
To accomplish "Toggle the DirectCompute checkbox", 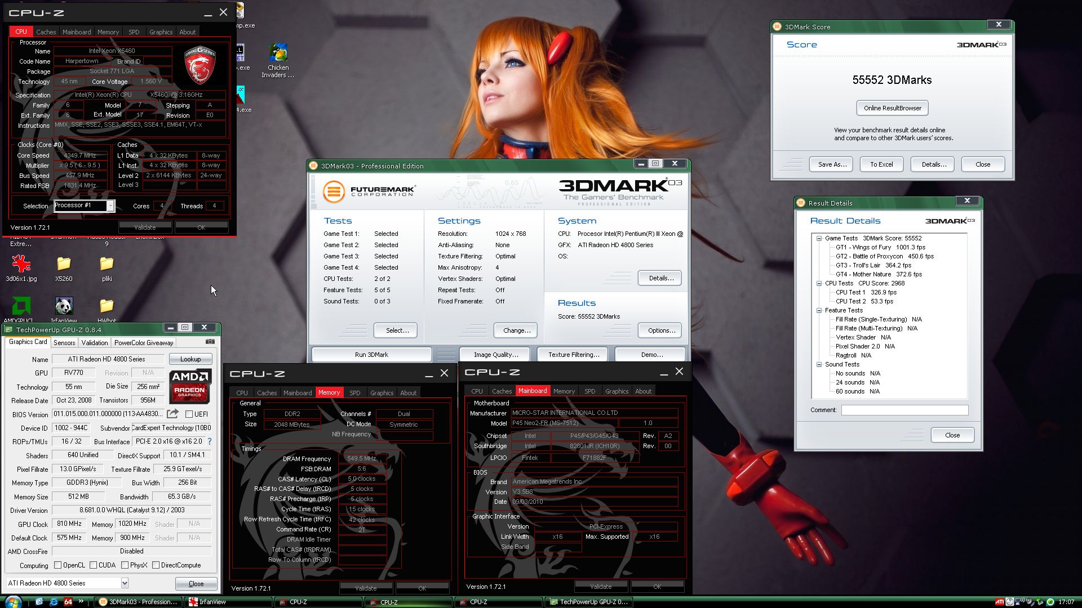I will 156,565.
